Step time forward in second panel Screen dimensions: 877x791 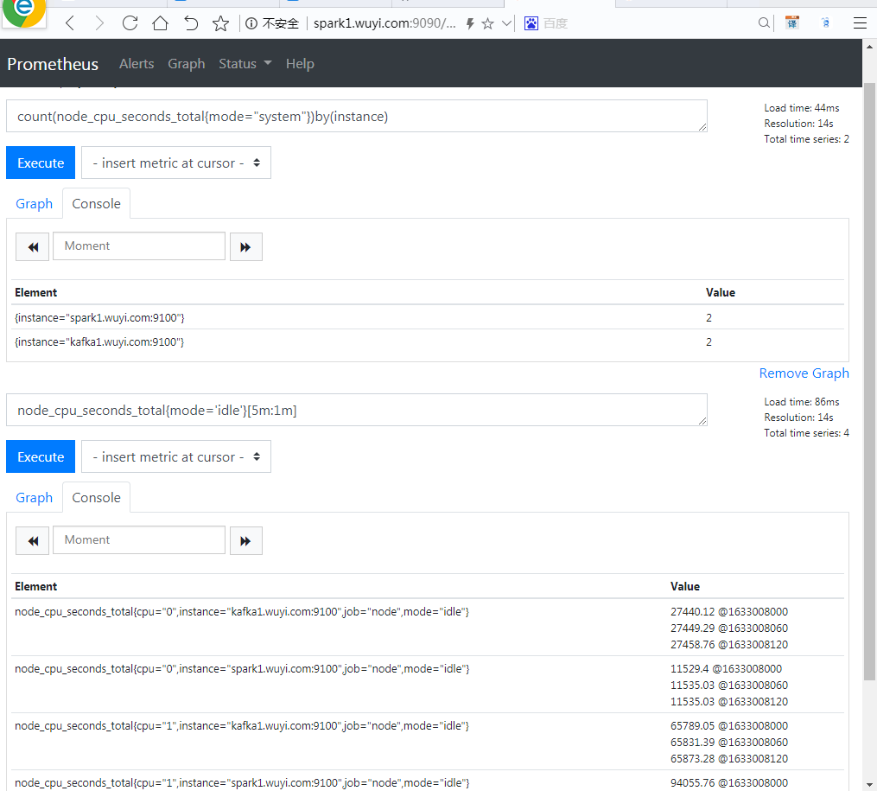pos(246,540)
